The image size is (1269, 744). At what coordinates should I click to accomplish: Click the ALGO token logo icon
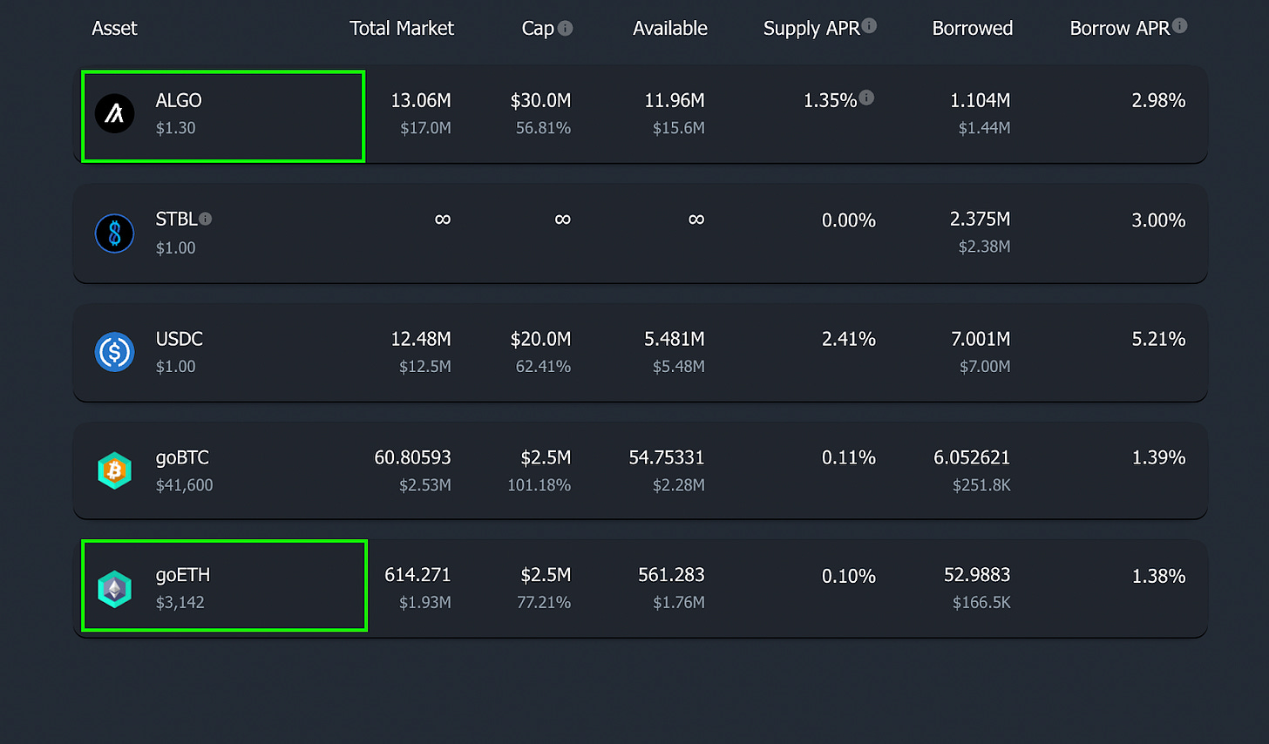click(x=114, y=113)
